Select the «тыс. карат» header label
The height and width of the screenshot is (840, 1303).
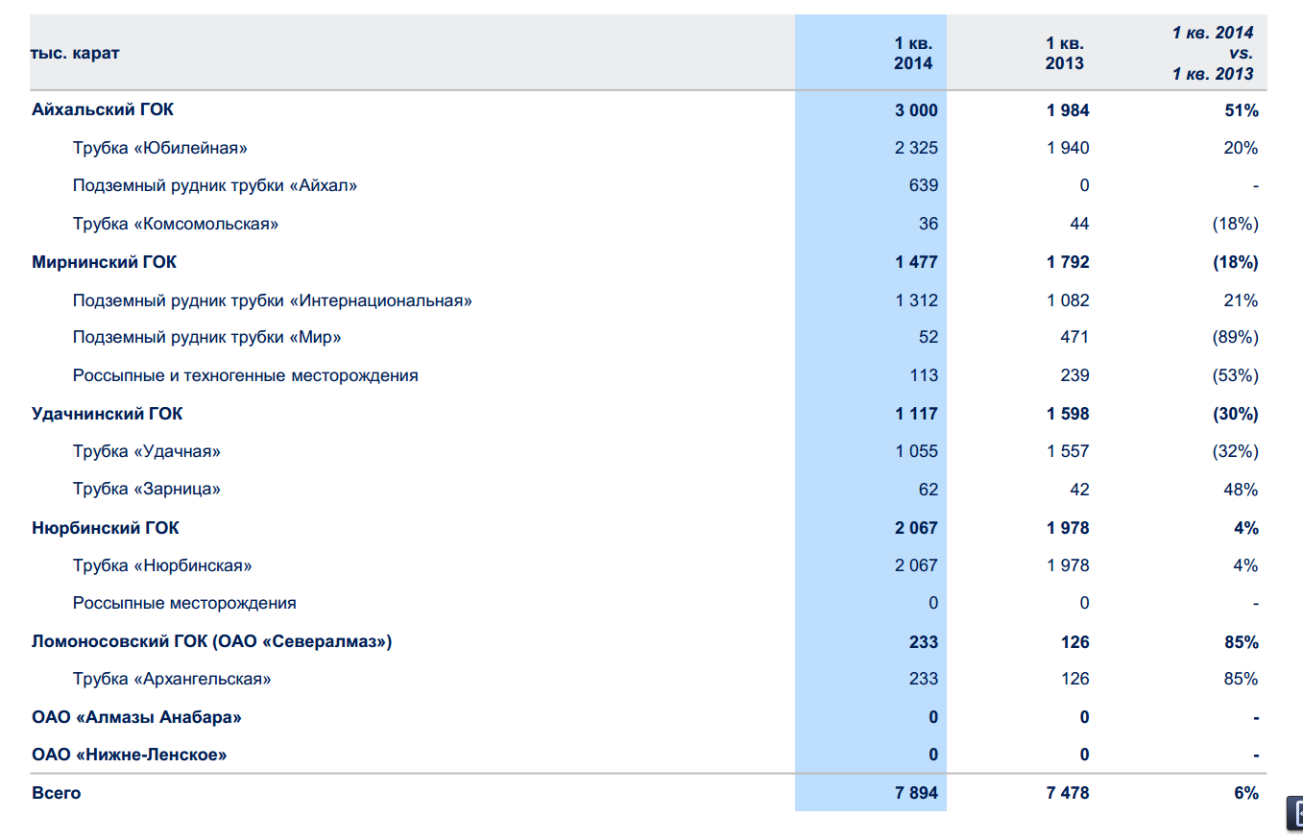point(76,53)
